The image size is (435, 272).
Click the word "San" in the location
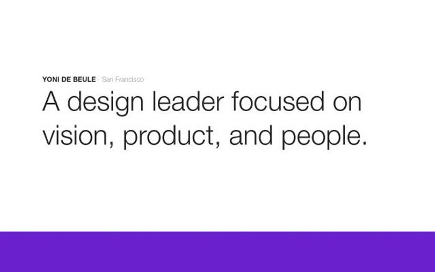tap(106, 79)
